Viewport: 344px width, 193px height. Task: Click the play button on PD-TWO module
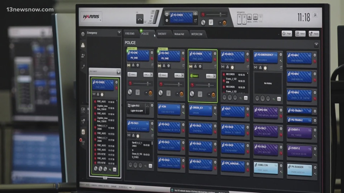pos(161,93)
